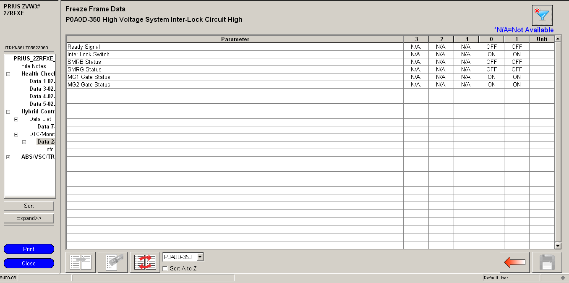Collapse the DTC/Monitor tree node
Viewport: 569px width, 283px height.
click(x=16, y=134)
